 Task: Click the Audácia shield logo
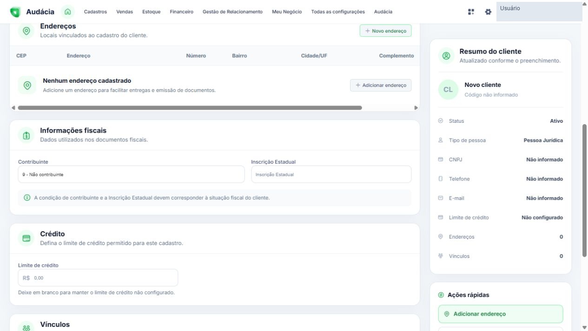15,12
